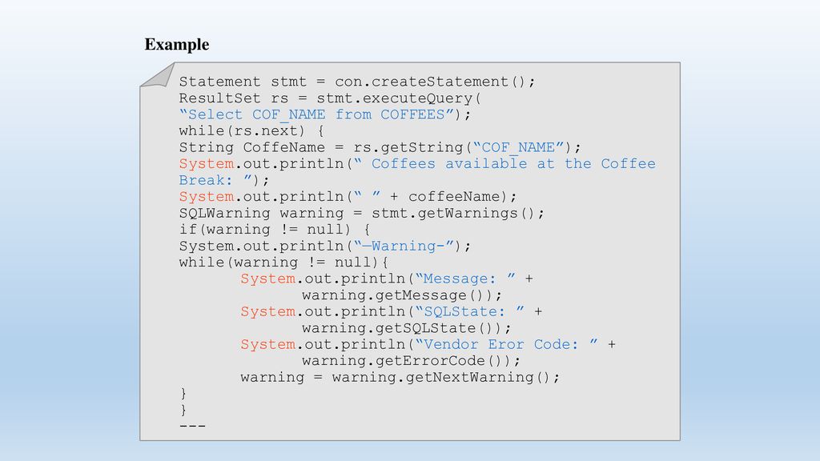Click the 'SQLWarning warning = stmt.getWarnings();' line
Viewport: 820px width, 461px height.
click(361, 213)
